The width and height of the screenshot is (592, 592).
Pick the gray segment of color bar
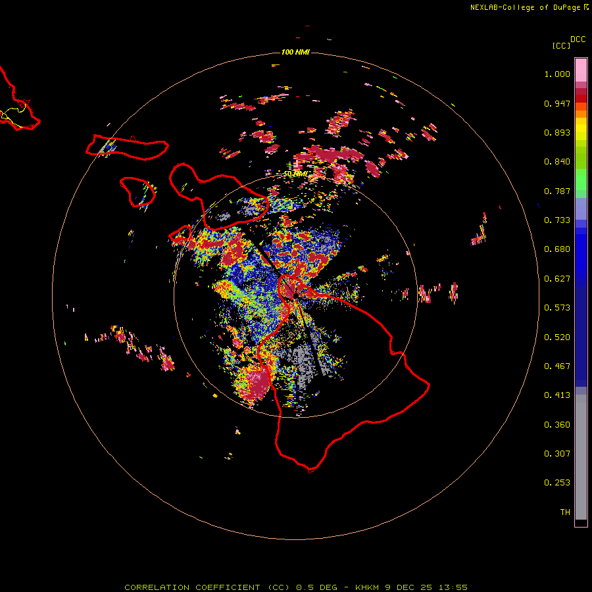tap(581, 457)
